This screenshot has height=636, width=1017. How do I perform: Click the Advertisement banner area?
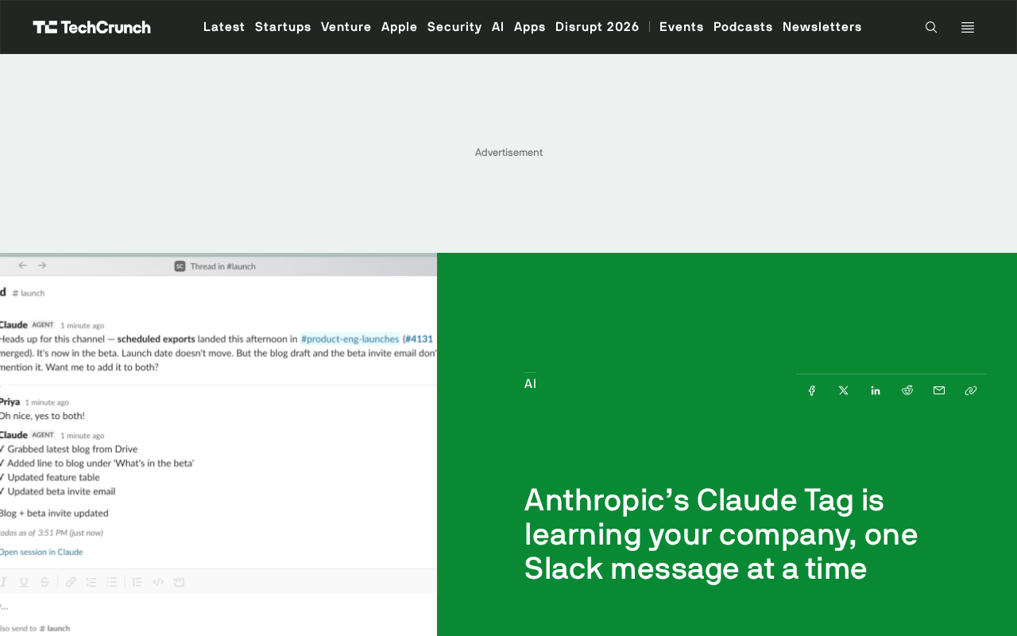click(x=508, y=153)
